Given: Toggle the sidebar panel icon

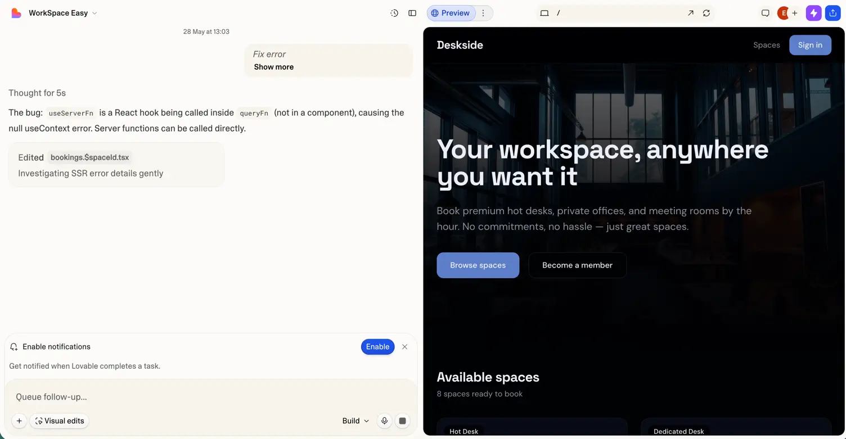Looking at the screenshot, I should point(412,13).
